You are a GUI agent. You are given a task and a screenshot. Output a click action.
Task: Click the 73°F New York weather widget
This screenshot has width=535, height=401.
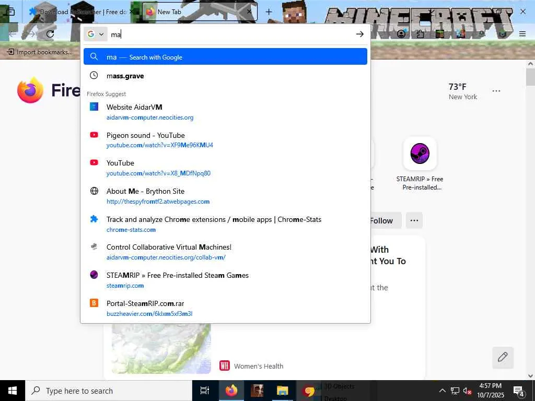(463, 91)
